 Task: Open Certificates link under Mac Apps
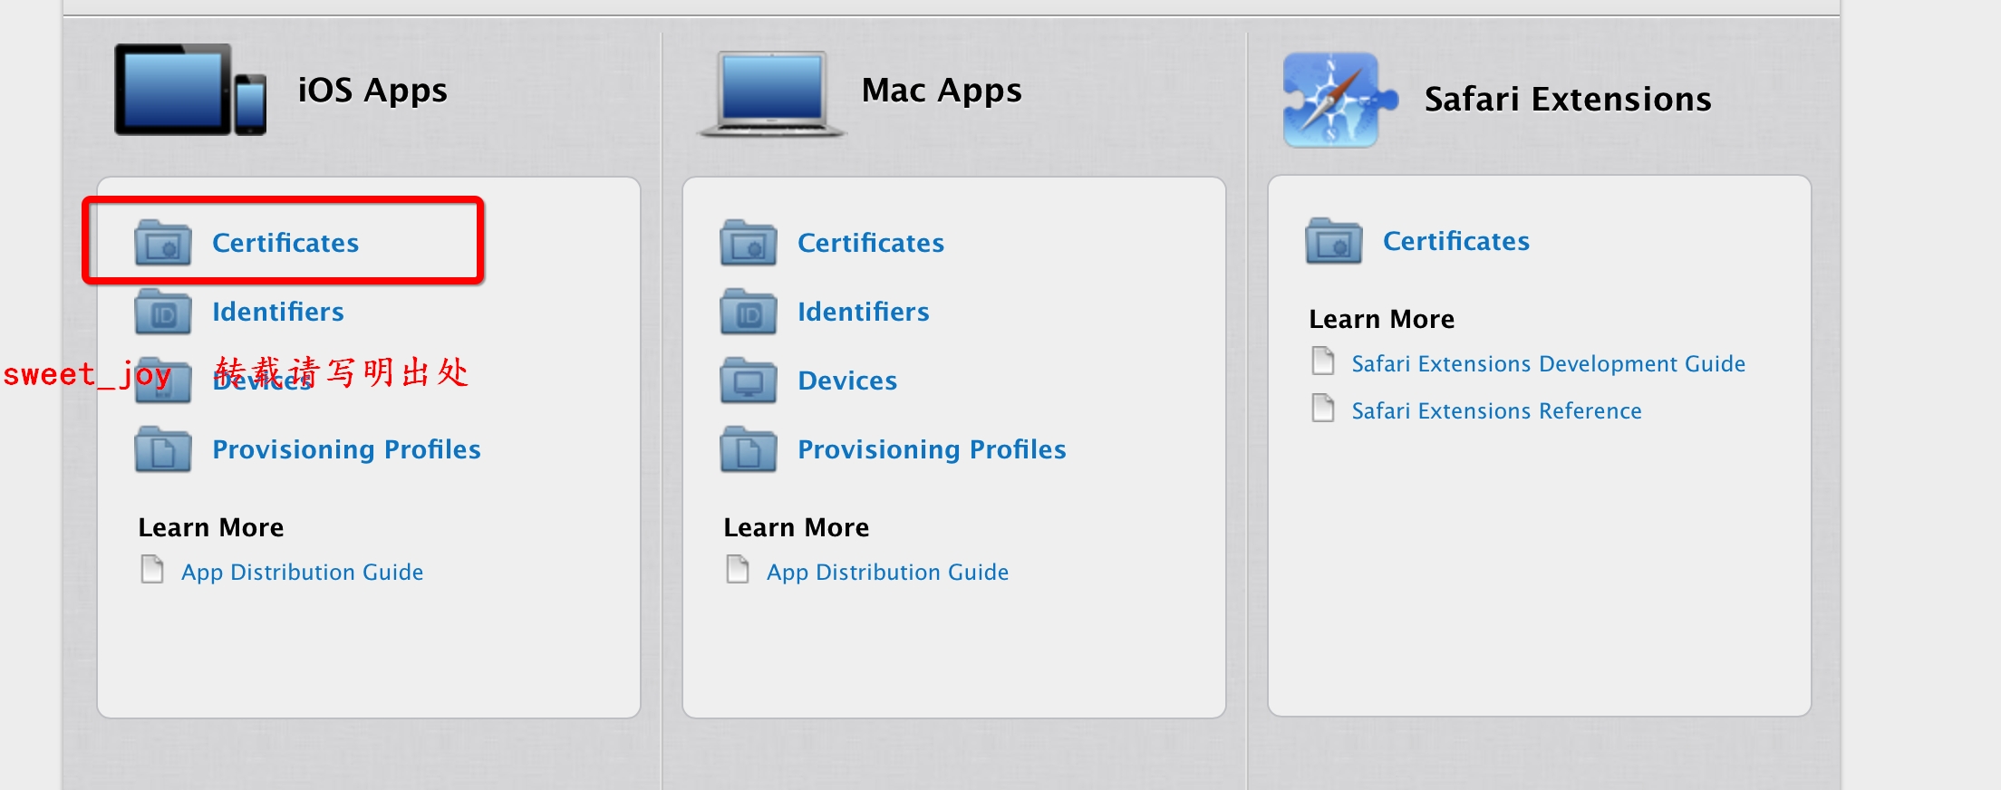point(871,243)
